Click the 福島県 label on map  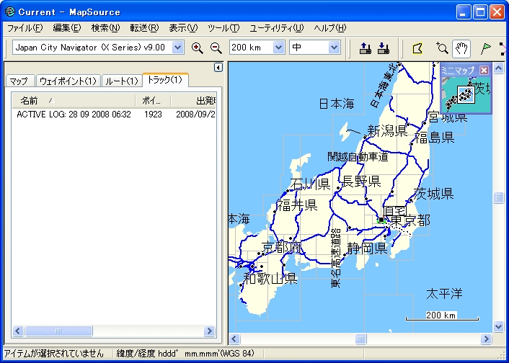pos(435,138)
